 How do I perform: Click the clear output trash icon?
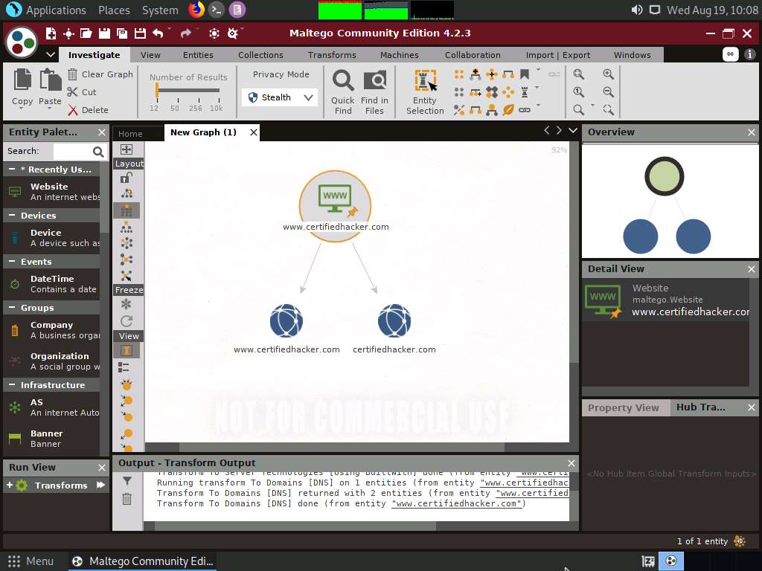pyautogui.click(x=127, y=499)
